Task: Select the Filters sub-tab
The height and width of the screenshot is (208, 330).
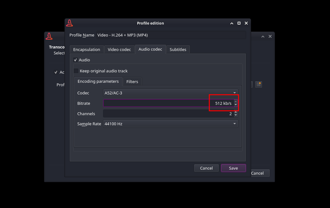Action: pyautogui.click(x=132, y=82)
